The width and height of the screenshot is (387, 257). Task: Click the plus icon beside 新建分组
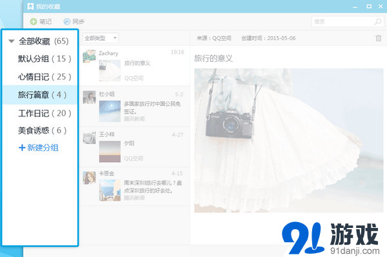(x=22, y=148)
